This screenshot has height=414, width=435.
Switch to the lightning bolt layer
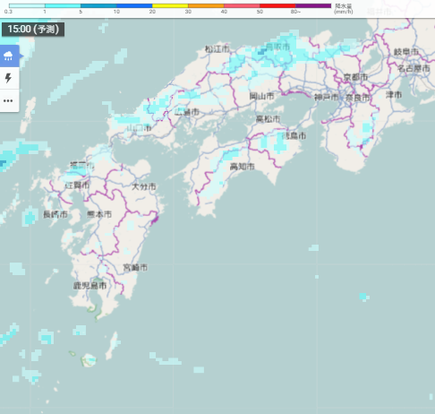tap(9, 78)
